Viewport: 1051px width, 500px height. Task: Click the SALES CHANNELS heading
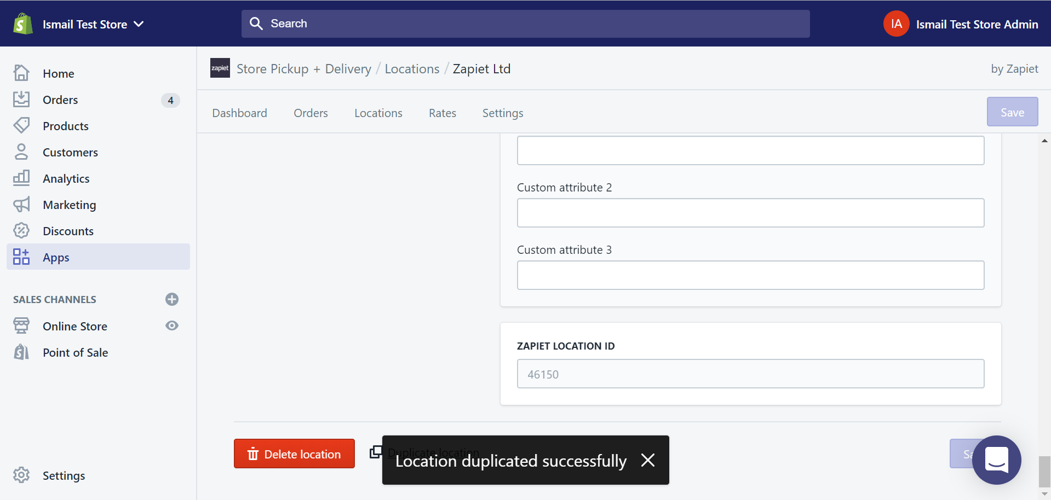[55, 299]
